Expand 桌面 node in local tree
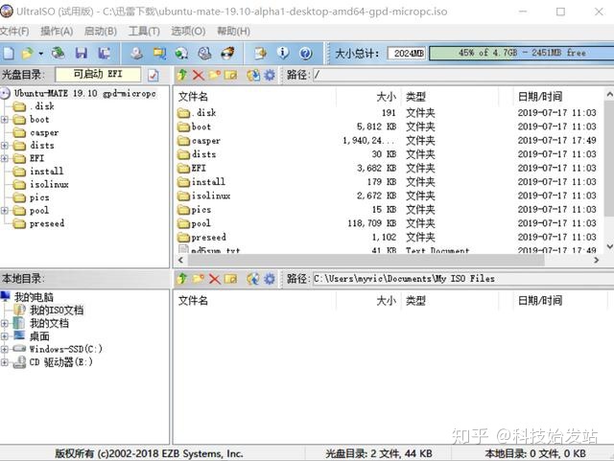614x461 pixels. (5, 336)
